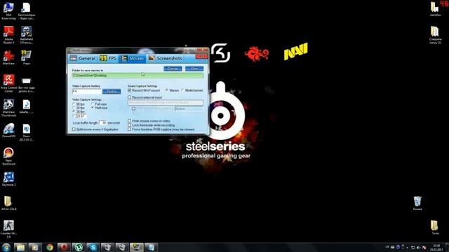Choose the Multichannel sound option
Image resolution: width=449 pixels, height=252 pixels.
[182, 90]
